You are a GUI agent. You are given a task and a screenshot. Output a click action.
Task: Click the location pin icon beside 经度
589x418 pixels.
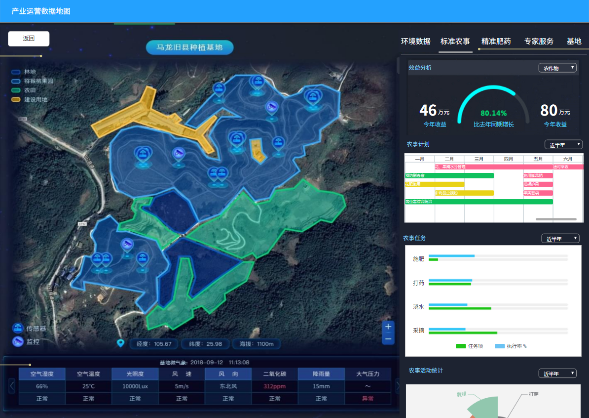(x=120, y=343)
